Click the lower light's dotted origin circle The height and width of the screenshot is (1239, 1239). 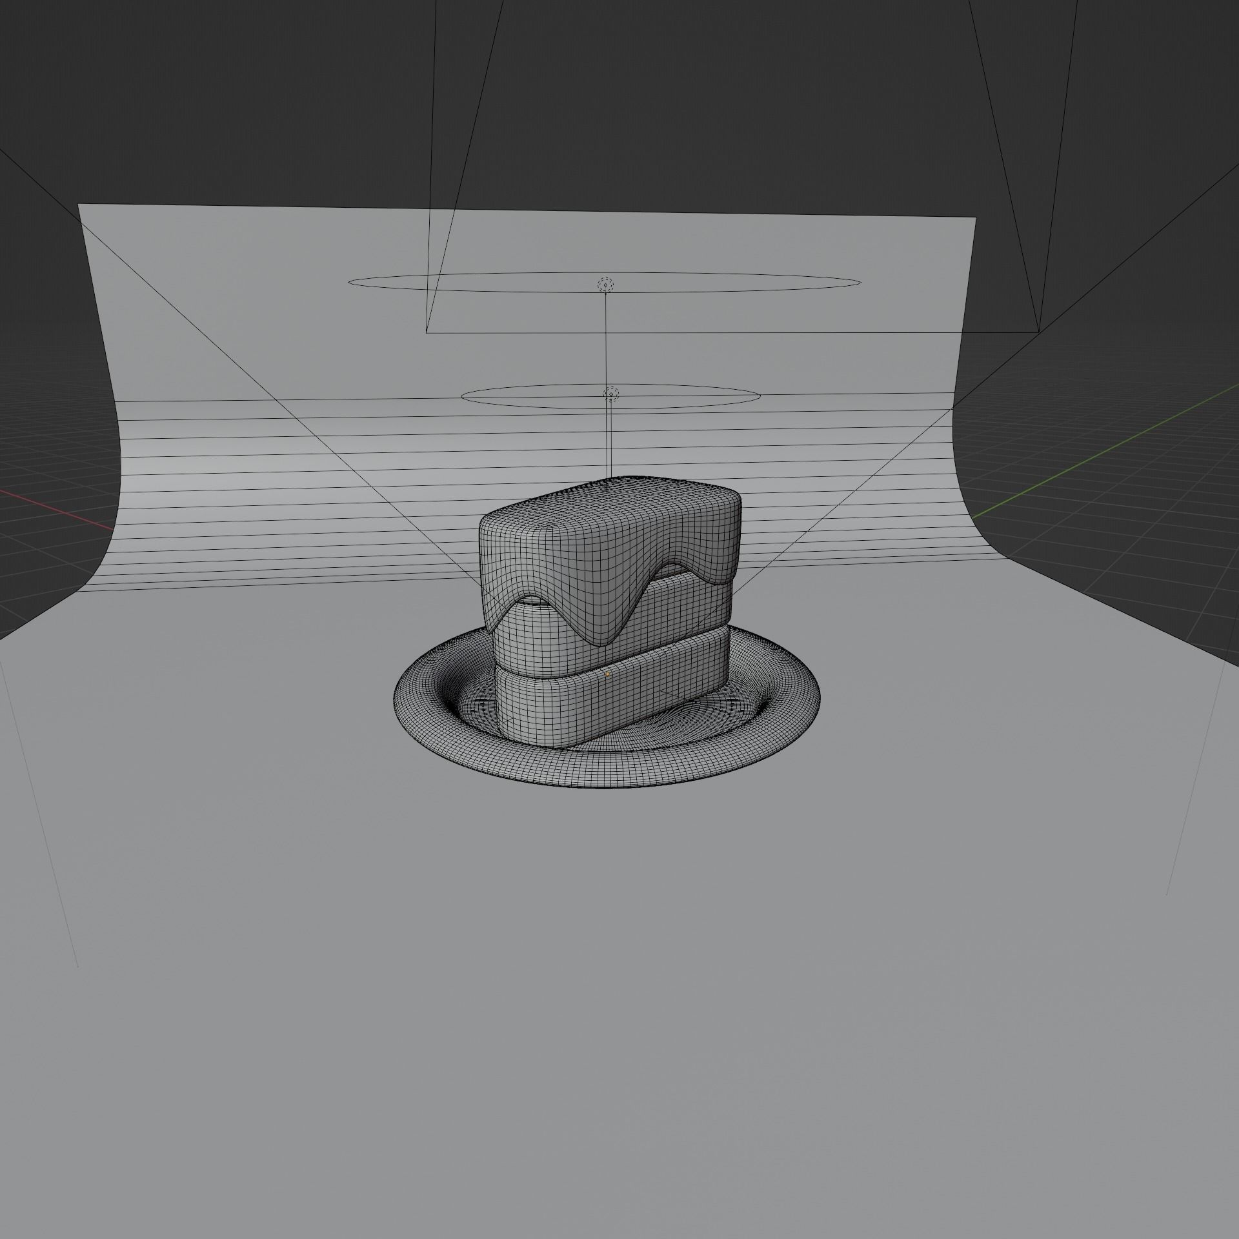[x=611, y=394]
